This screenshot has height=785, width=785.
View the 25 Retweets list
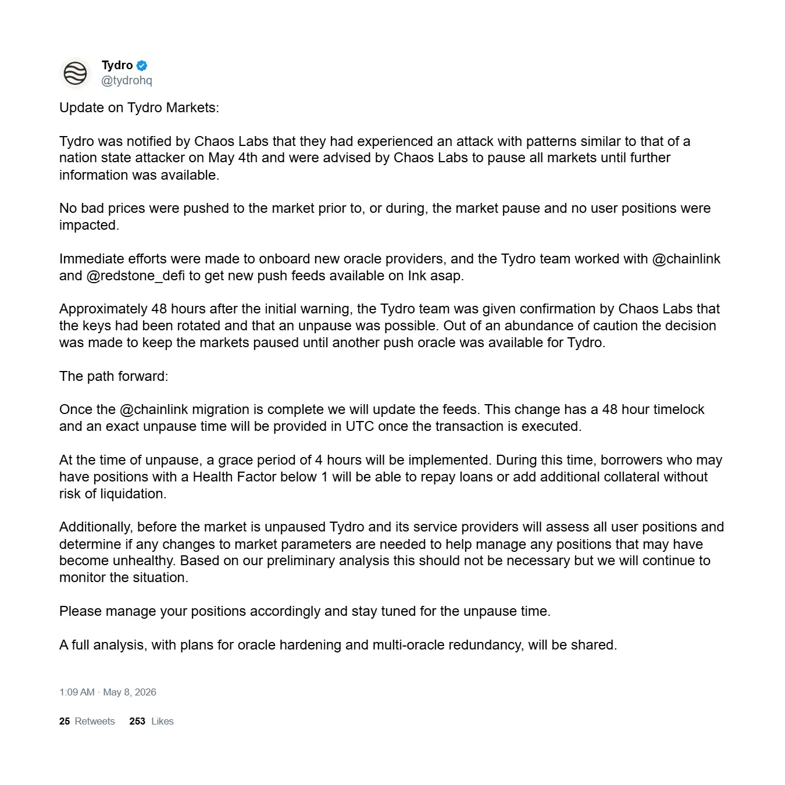point(87,721)
